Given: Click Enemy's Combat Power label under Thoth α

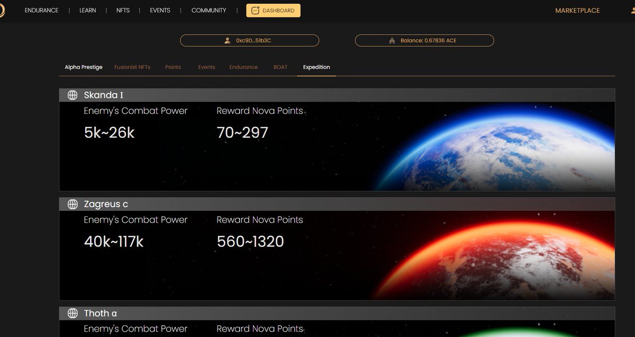Looking at the screenshot, I should click(135, 329).
